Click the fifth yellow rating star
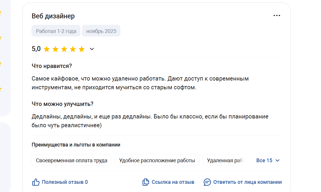 pos(82,49)
